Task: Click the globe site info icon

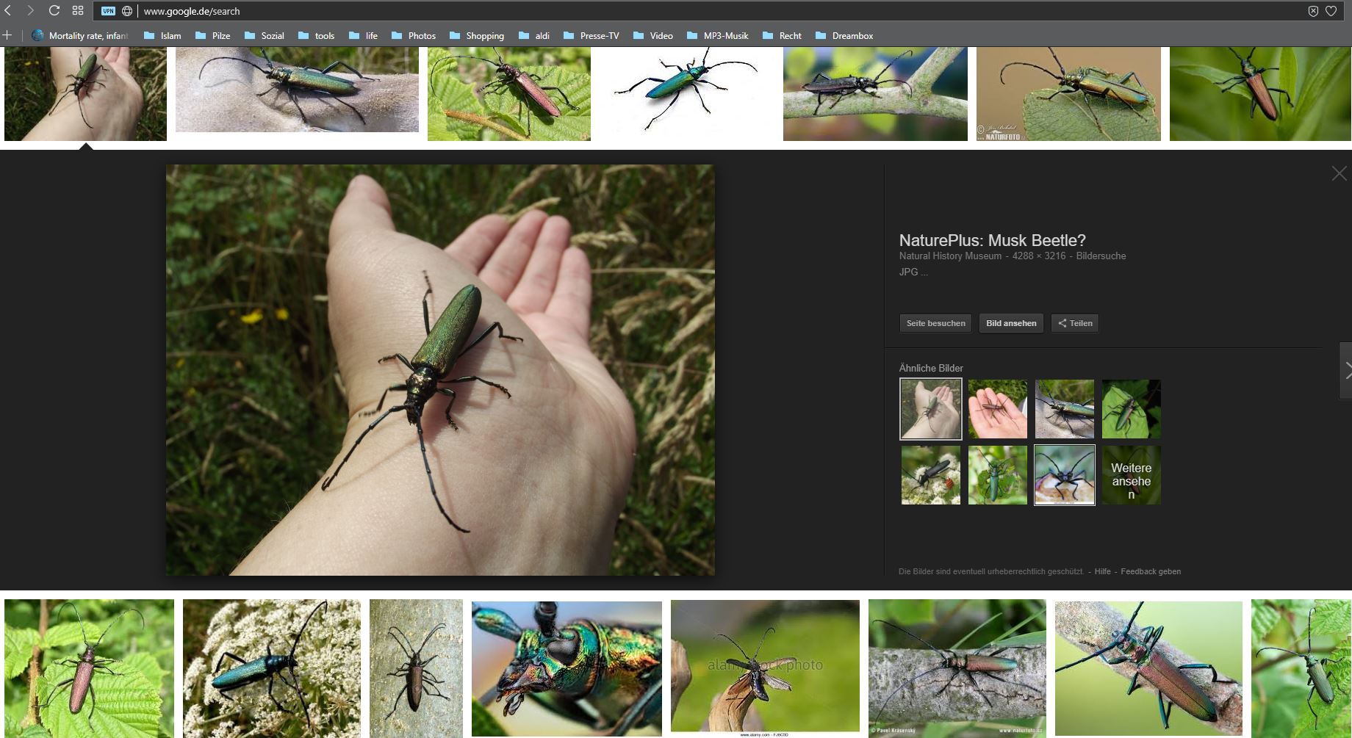Action: click(x=127, y=11)
